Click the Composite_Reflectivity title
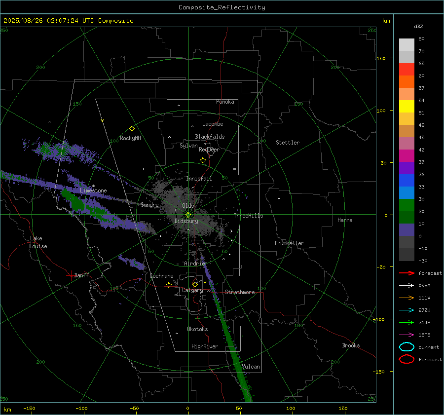Image resolution: width=444 pixels, height=415 pixels. [x=222, y=7]
